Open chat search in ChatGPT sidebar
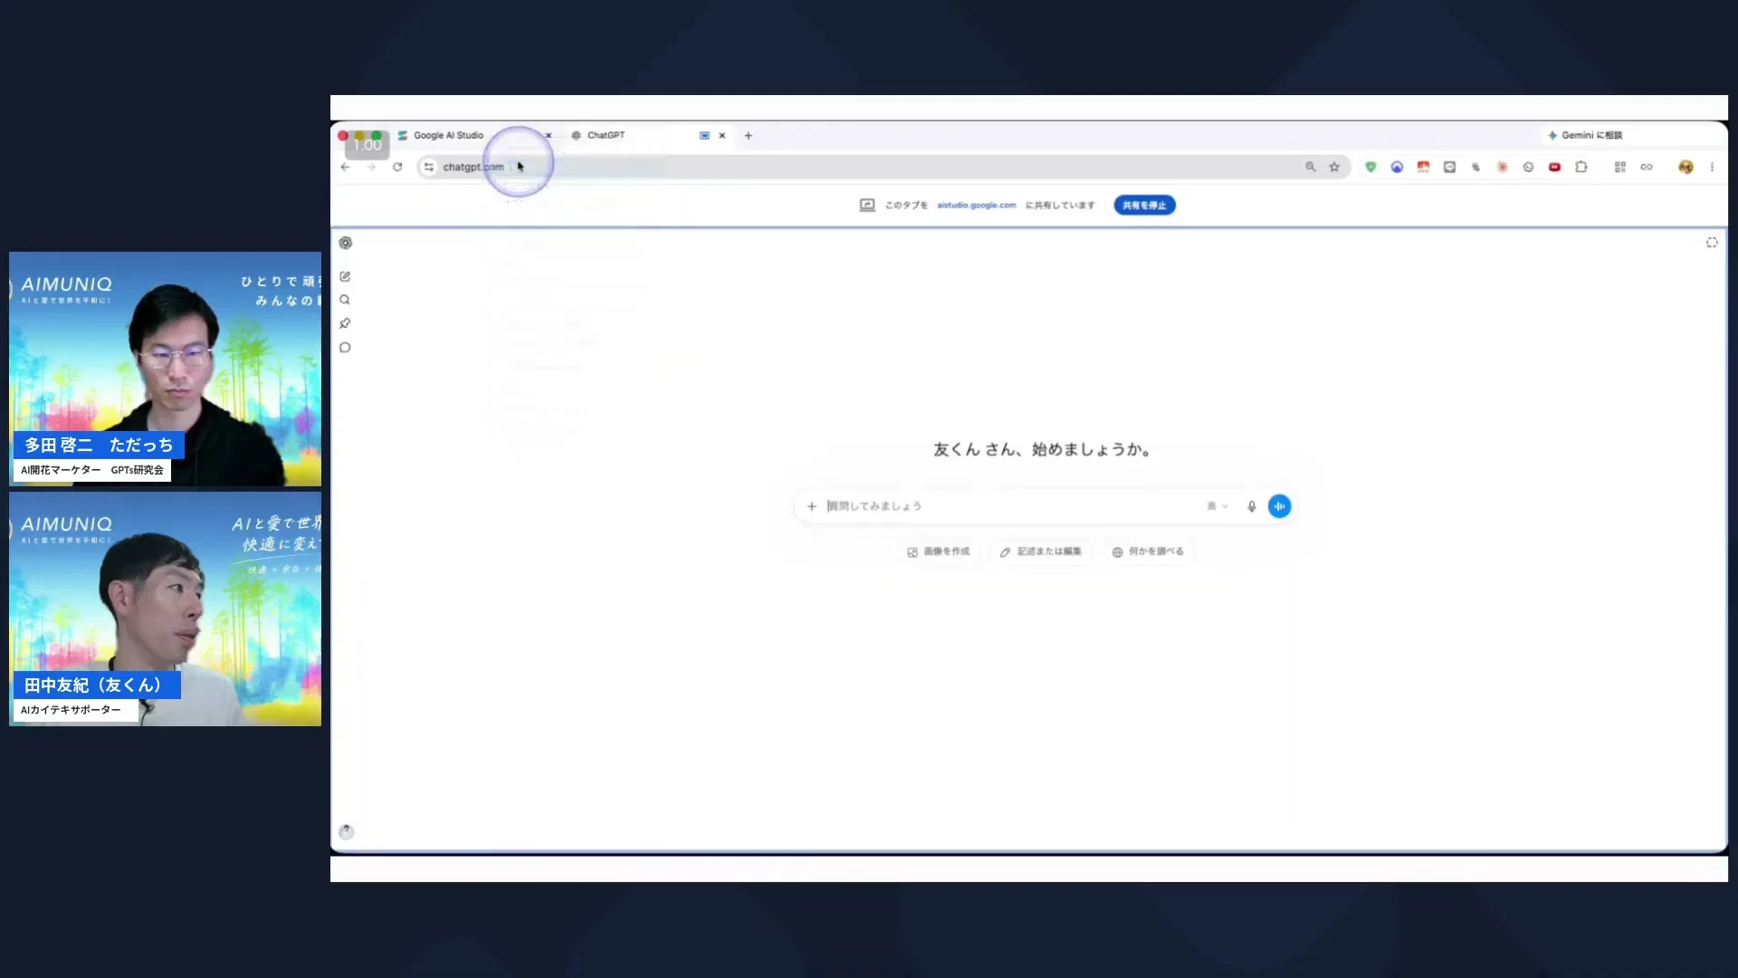This screenshot has width=1738, height=978. 345,300
